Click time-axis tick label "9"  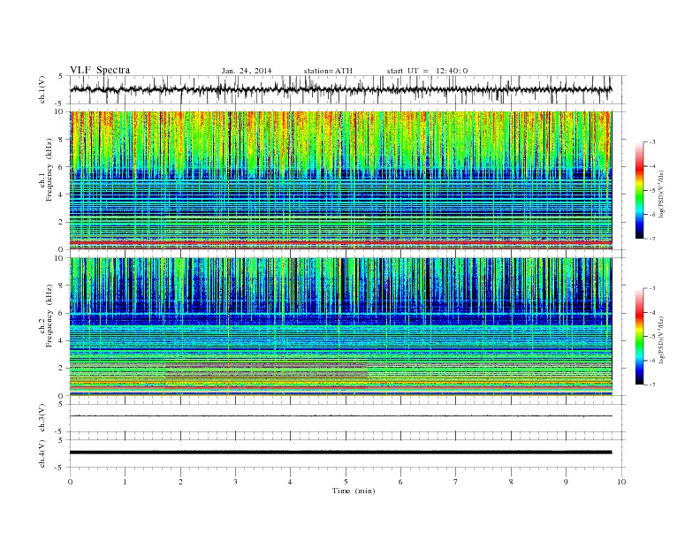(566, 482)
